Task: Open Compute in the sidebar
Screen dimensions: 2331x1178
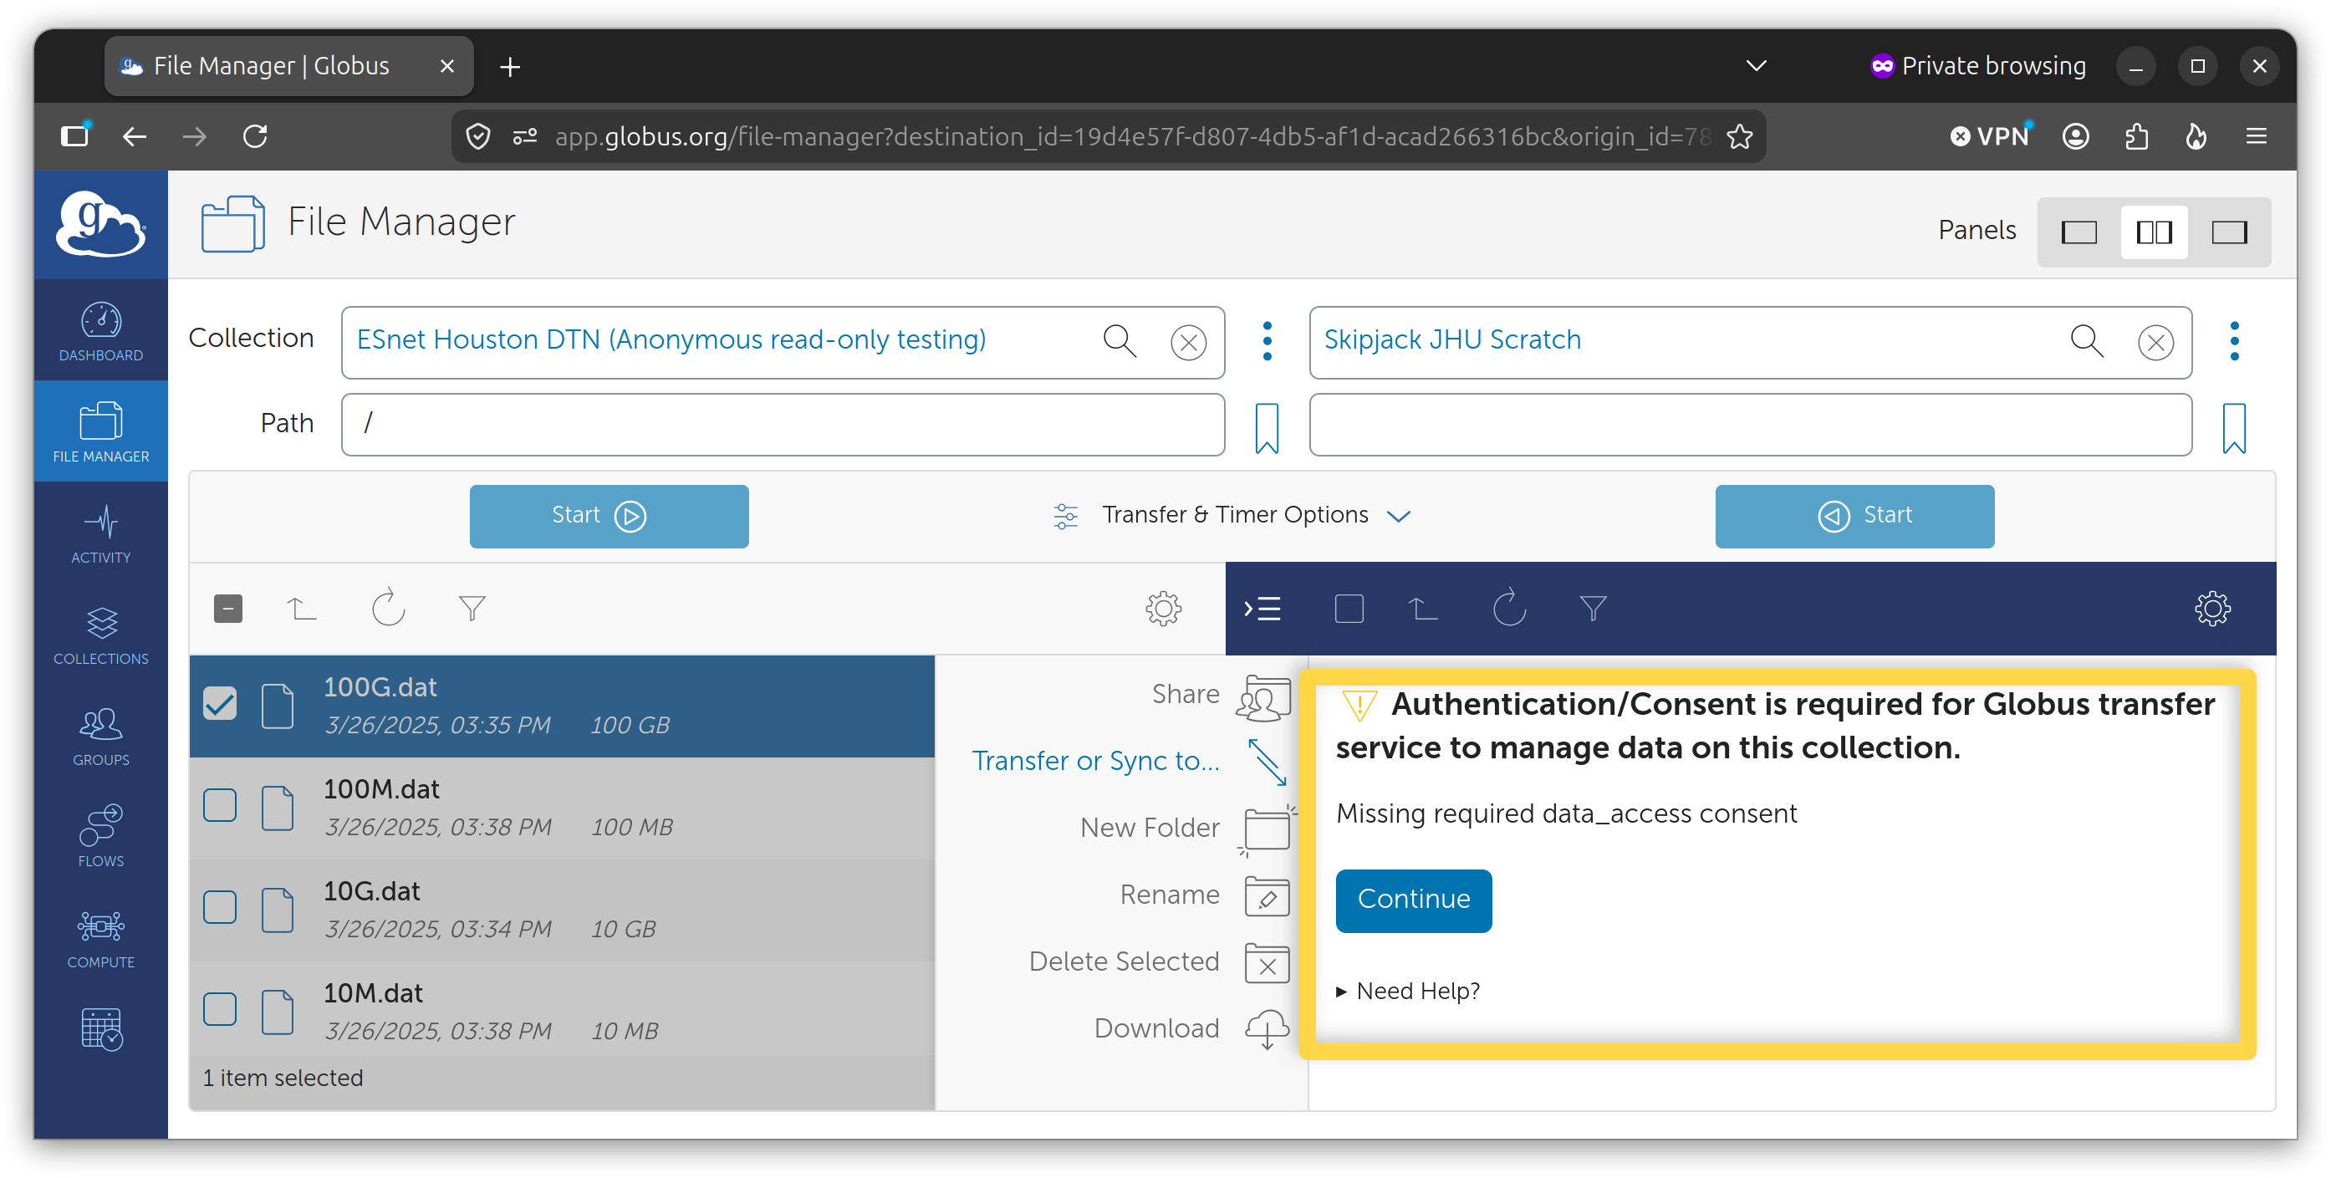Action: point(100,938)
